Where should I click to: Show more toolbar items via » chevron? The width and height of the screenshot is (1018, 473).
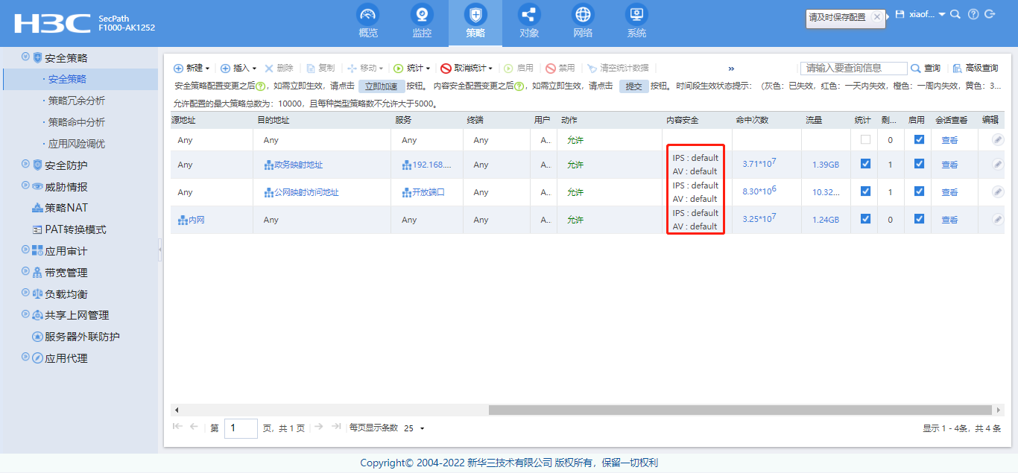click(731, 68)
